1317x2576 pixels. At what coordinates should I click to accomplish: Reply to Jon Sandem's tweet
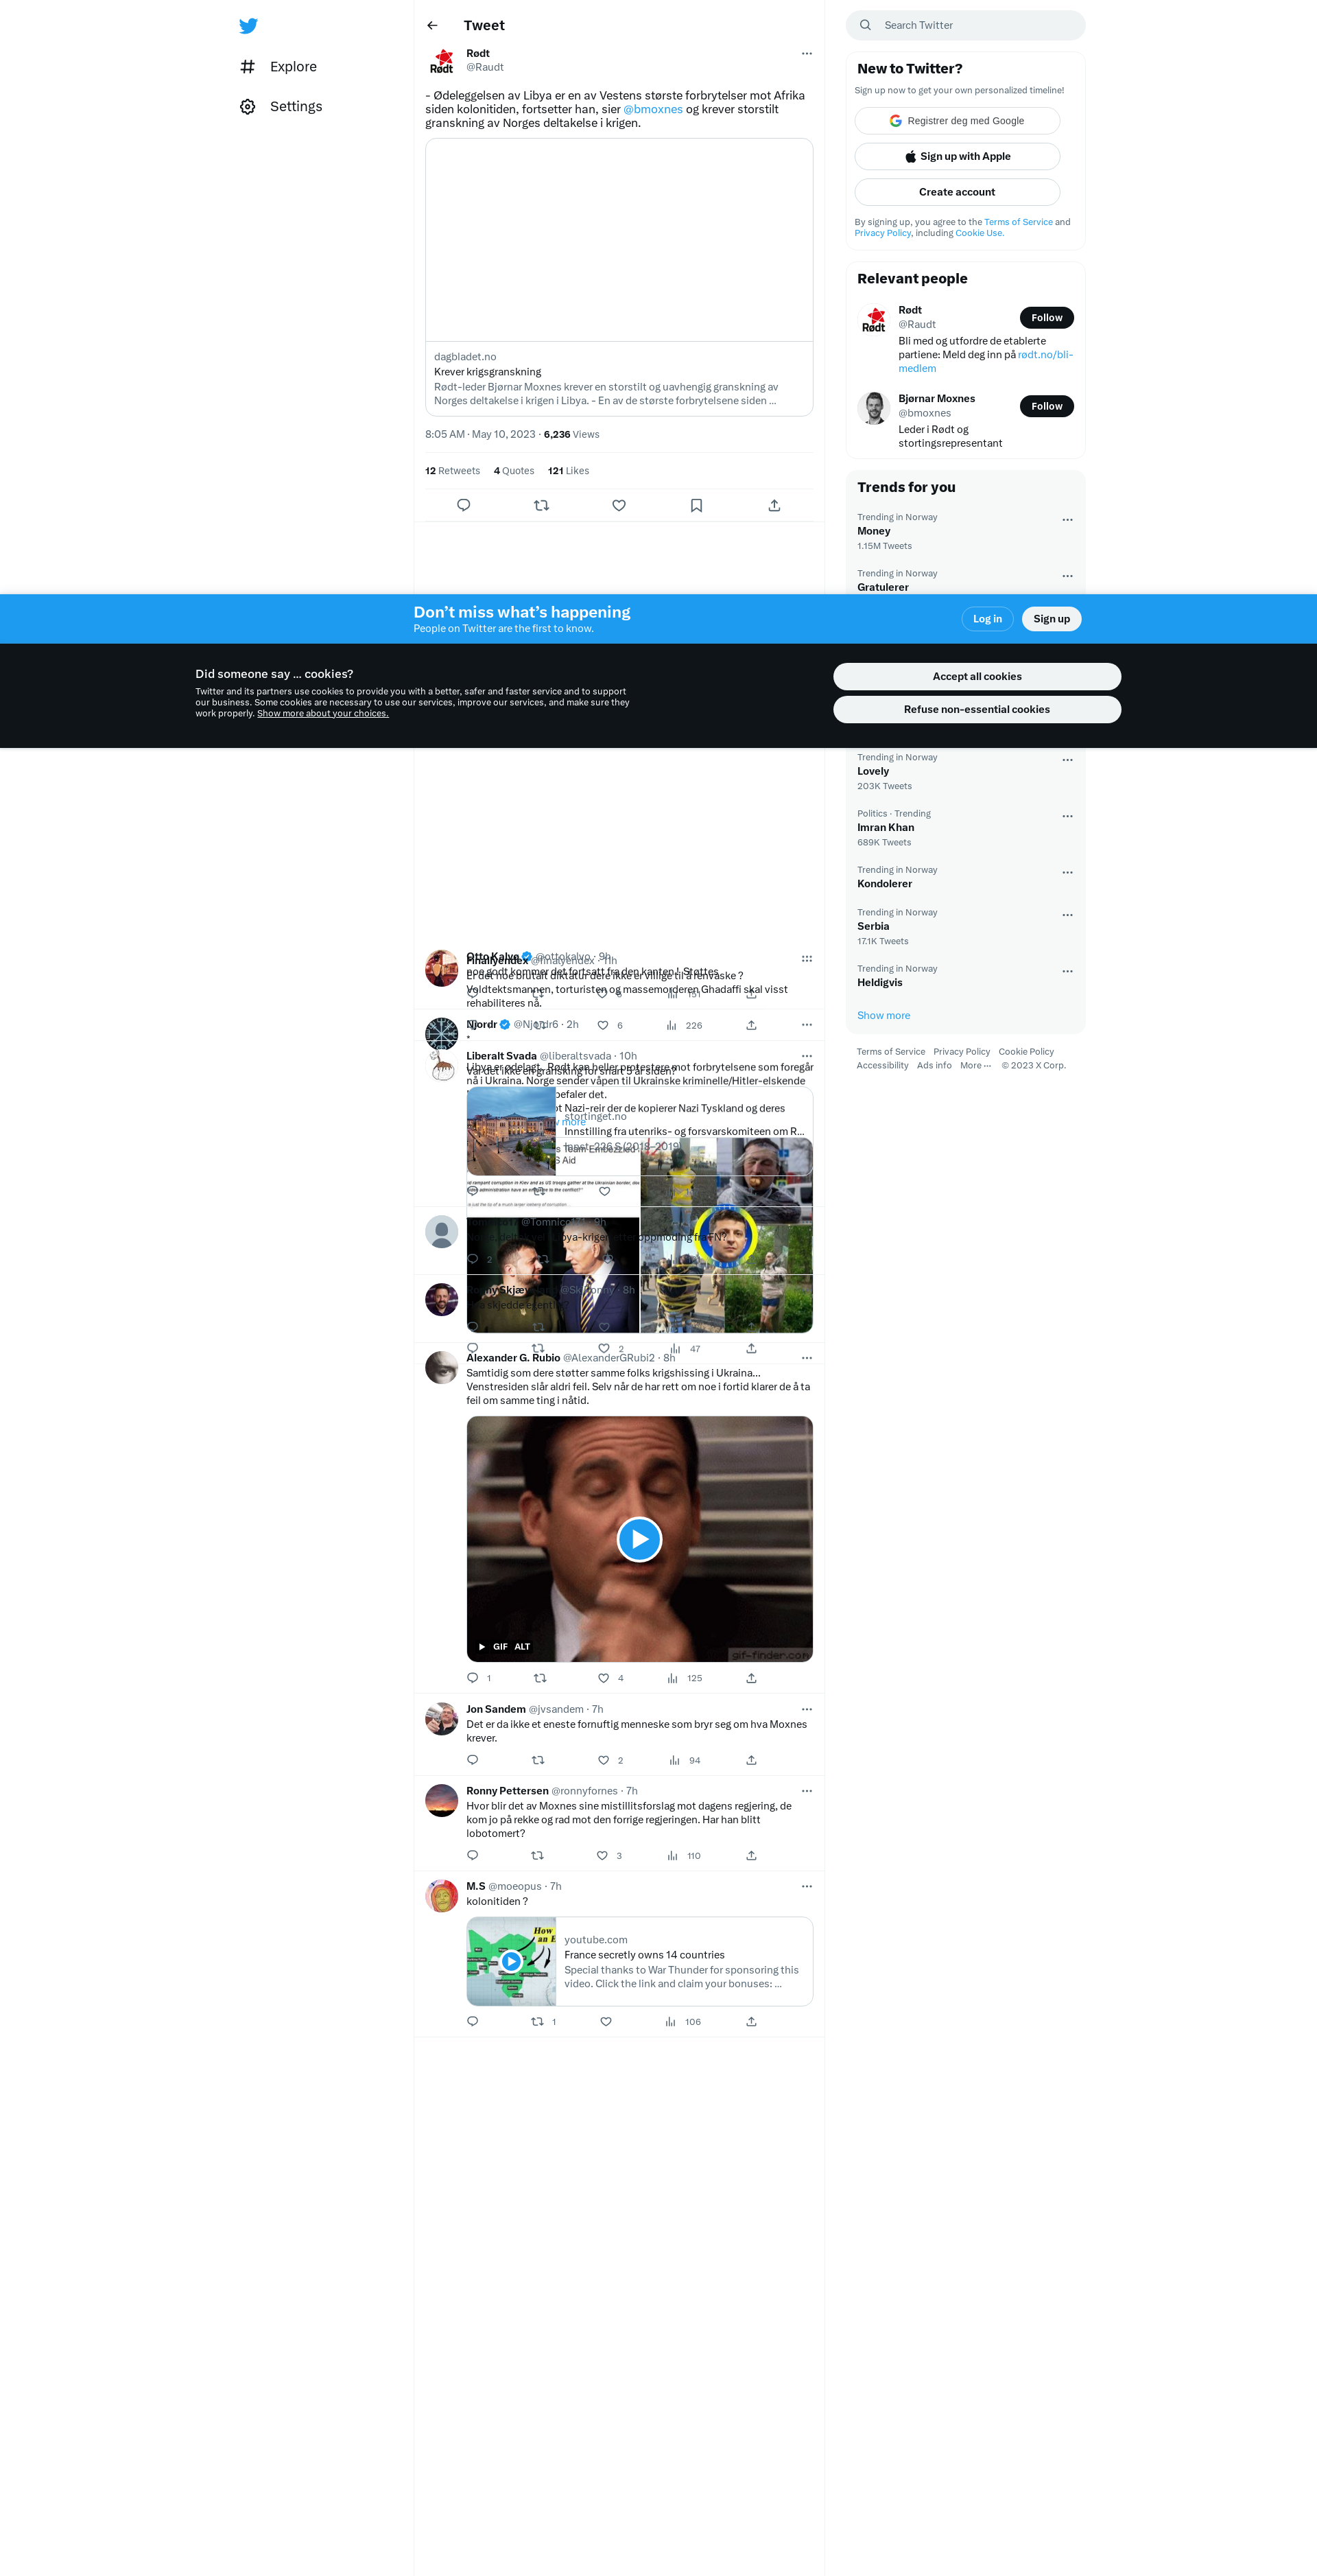[x=473, y=1760]
